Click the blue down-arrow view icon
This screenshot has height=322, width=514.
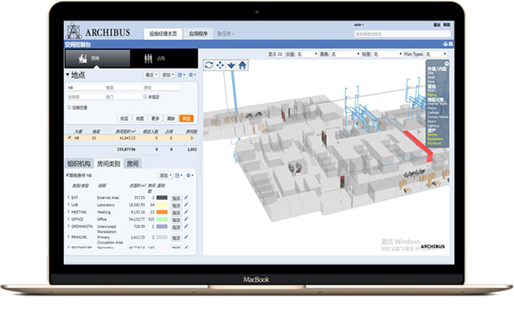pyautogui.click(x=231, y=65)
